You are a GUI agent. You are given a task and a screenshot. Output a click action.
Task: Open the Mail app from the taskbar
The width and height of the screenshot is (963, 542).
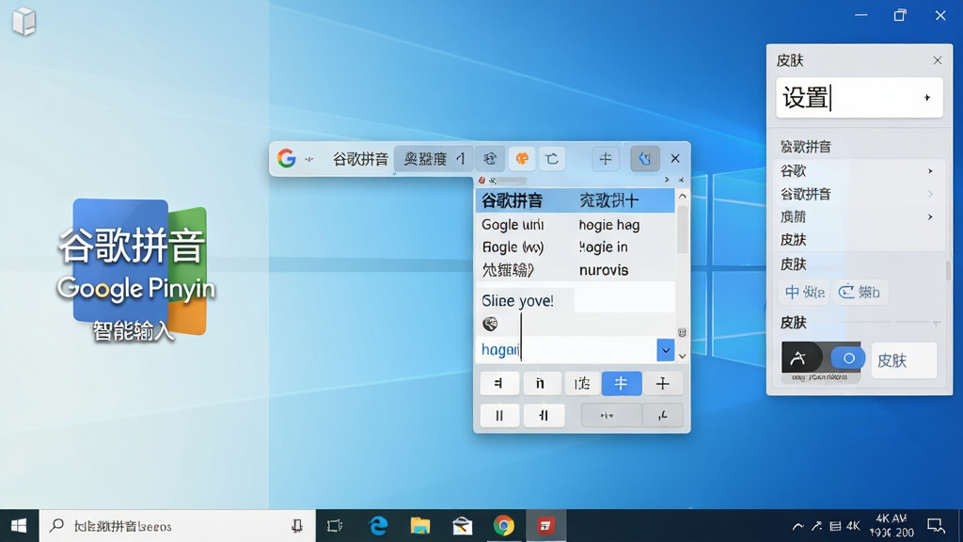coord(462,526)
